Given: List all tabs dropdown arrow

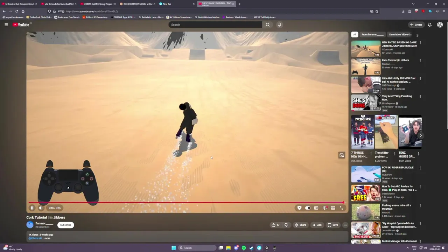Looking at the screenshot, I should click(x=413, y=4).
